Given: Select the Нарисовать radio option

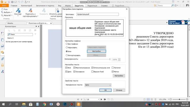Looking at the screenshot, I should (66, 48).
